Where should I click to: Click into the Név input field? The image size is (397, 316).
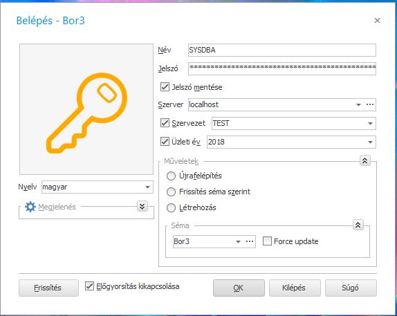(x=282, y=50)
